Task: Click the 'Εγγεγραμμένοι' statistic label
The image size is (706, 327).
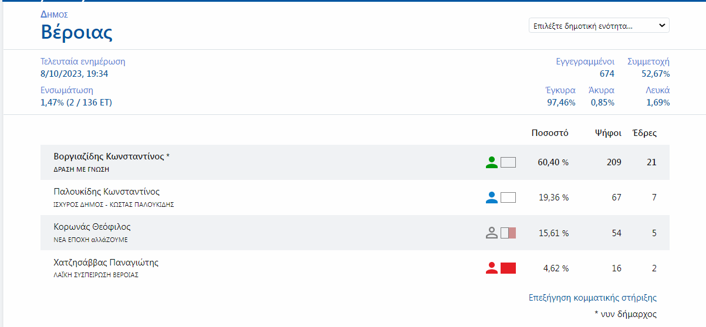Action: [585, 62]
